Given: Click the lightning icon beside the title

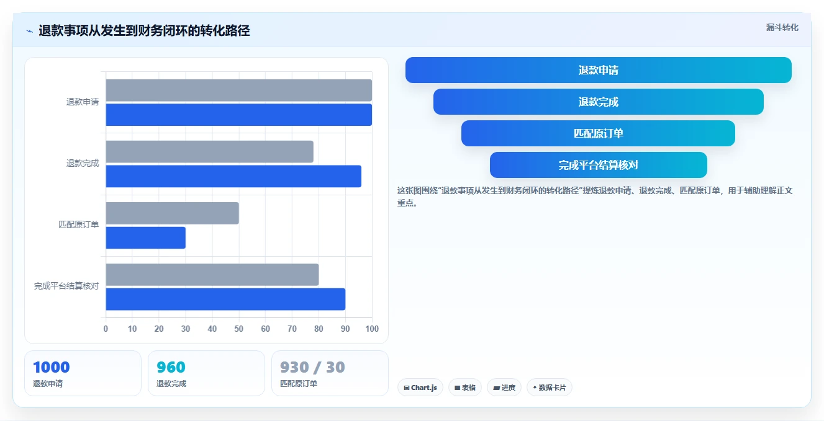Looking at the screenshot, I should (x=29, y=31).
